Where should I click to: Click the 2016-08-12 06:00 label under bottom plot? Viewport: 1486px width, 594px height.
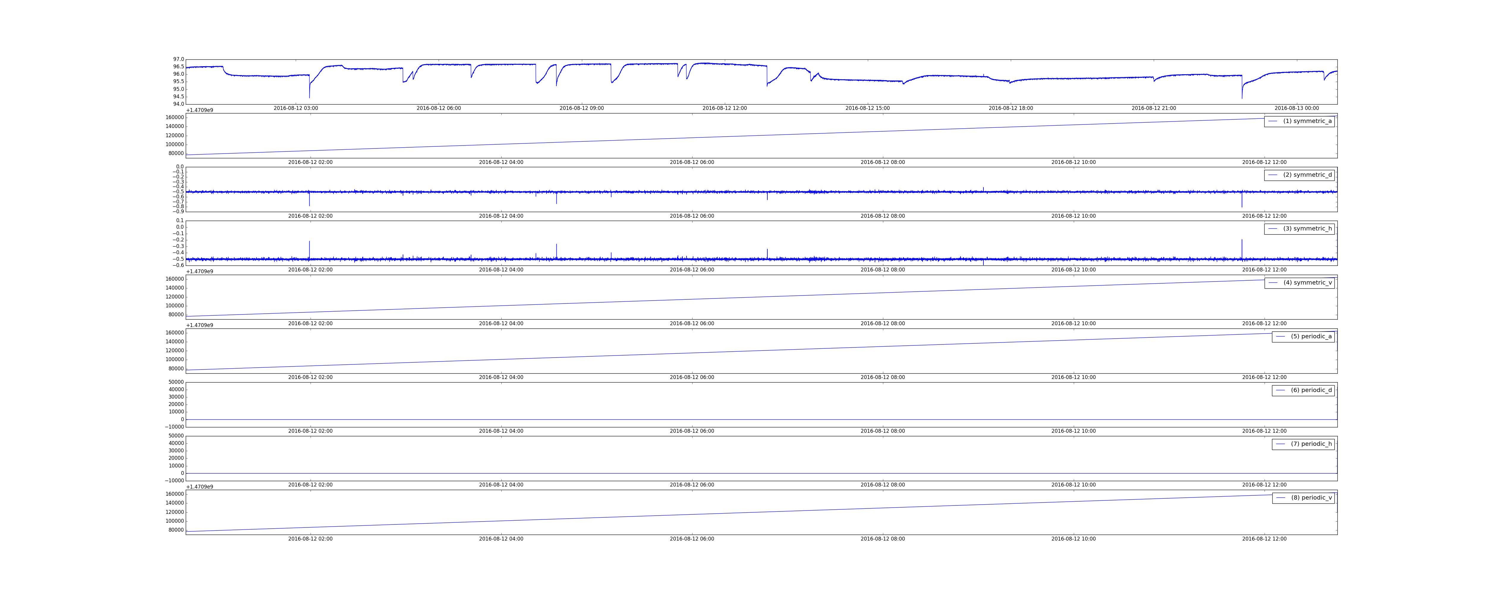coord(692,539)
